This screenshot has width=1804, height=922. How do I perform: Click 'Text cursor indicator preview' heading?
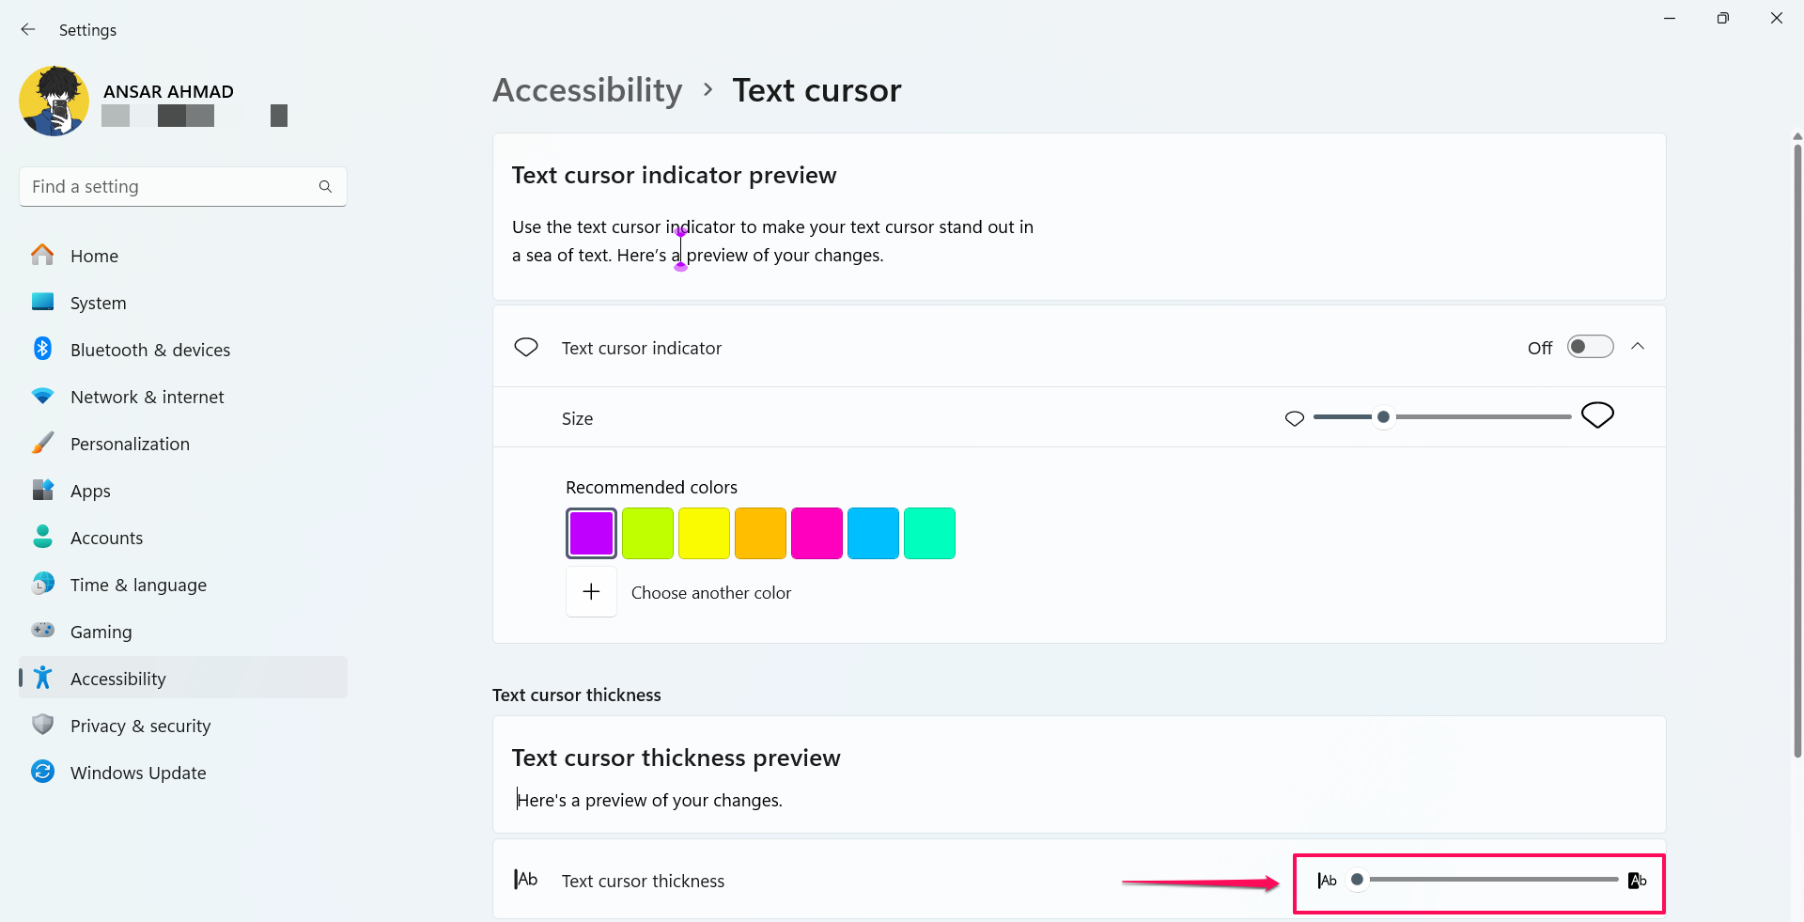[674, 175]
